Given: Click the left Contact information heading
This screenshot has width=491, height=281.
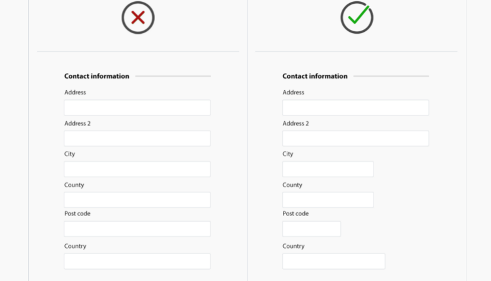Looking at the screenshot, I should point(97,76).
